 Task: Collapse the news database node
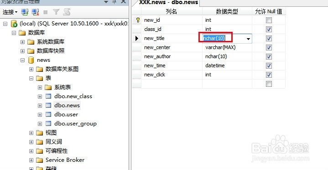tap(23, 60)
